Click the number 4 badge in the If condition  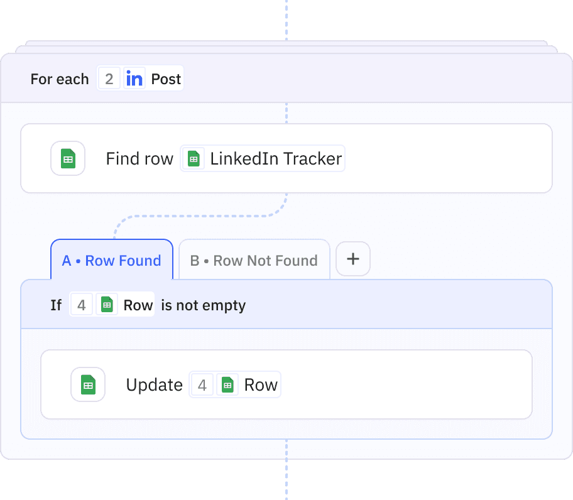pos(82,305)
